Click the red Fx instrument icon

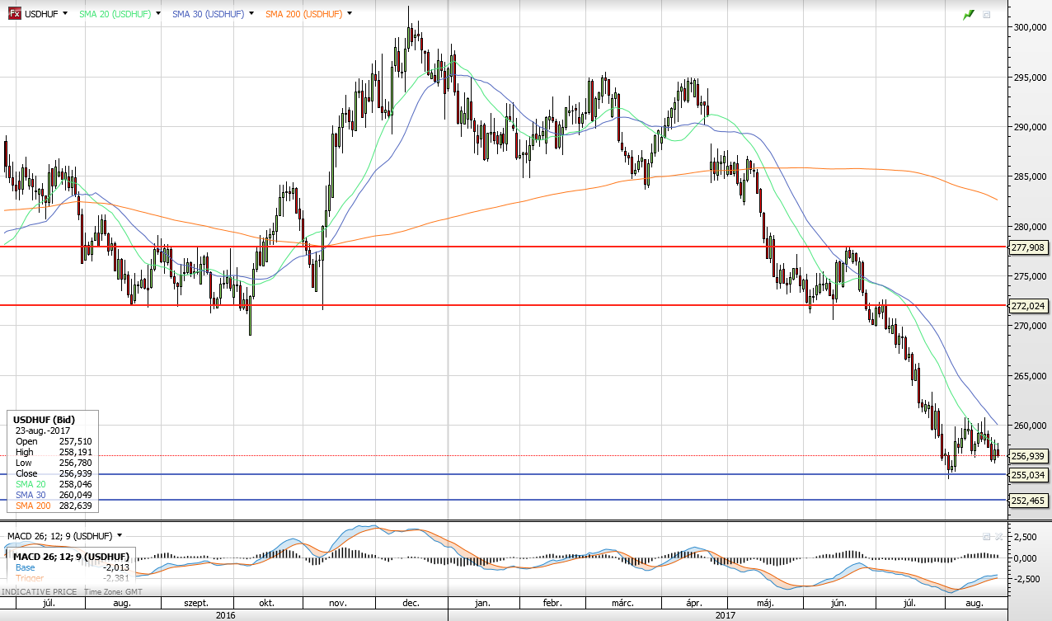[15, 14]
